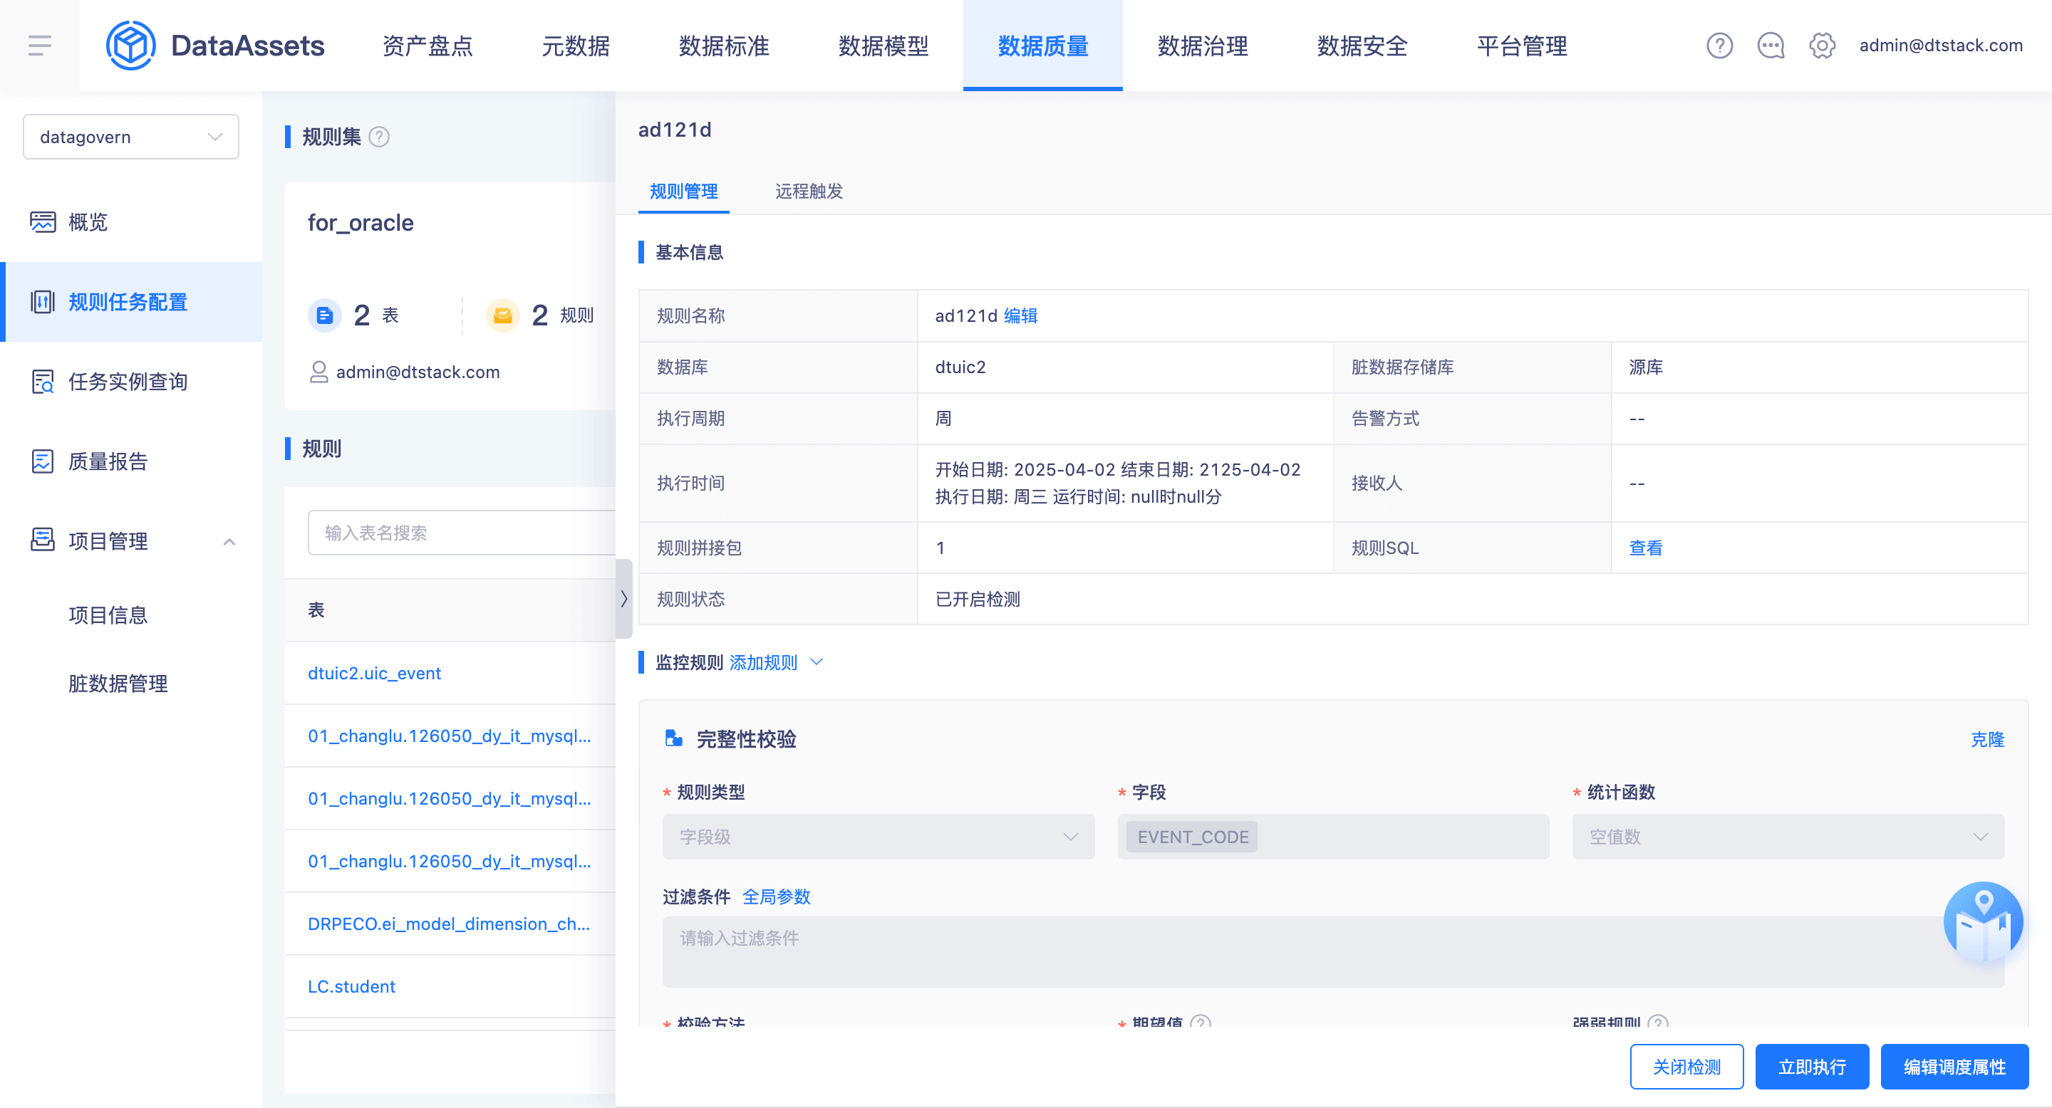The height and width of the screenshot is (1108, 2052).
Task: Click the for_oracle rule set title
Action: pos(360,222)
